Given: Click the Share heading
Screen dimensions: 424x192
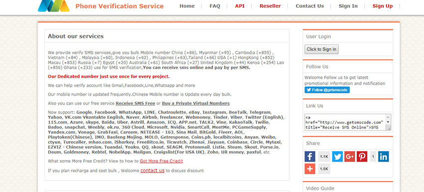Looking at the screenshot, I should pos(313,143).
